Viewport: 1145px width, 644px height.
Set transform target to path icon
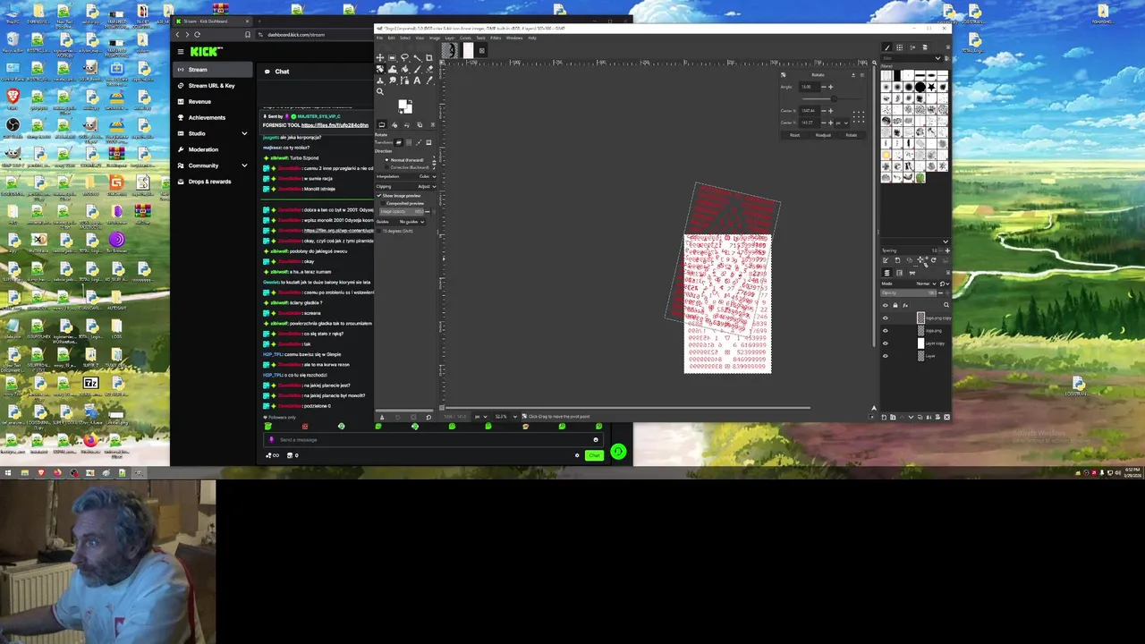(x=419, y=142)
